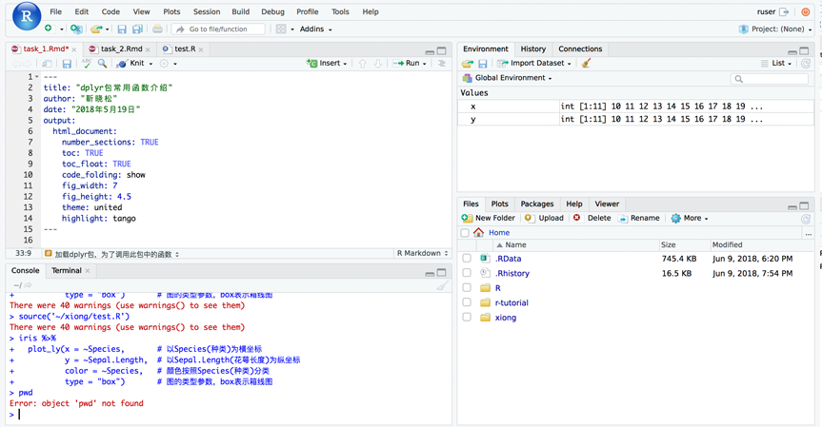The height and width of the screenshot is (427, 822).
Task: Refresh the Files pane listing
Action: tap(806, 219)
